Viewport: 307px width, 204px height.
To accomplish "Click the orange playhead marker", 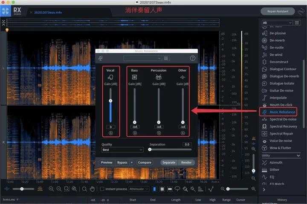I will [7, 30].
